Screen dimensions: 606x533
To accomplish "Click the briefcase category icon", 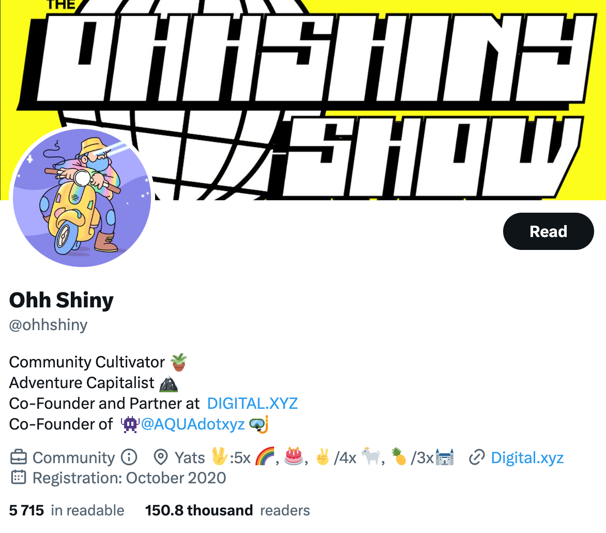I will (18, 457).
